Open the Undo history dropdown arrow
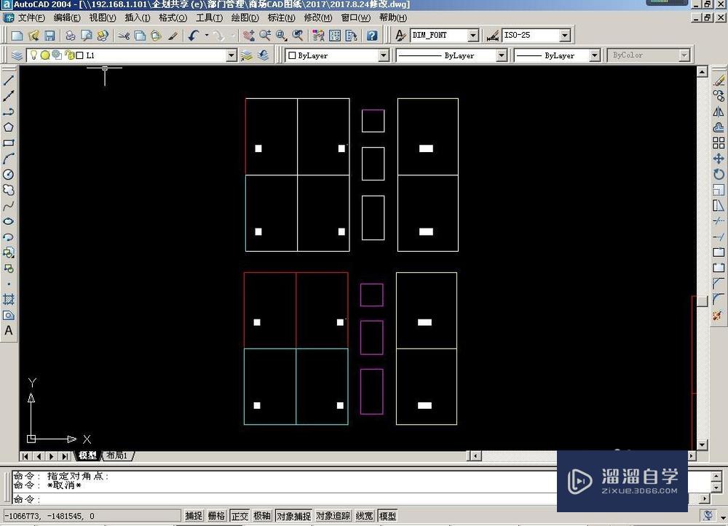Viewport: 728px width, 526px height. (206, 36)
